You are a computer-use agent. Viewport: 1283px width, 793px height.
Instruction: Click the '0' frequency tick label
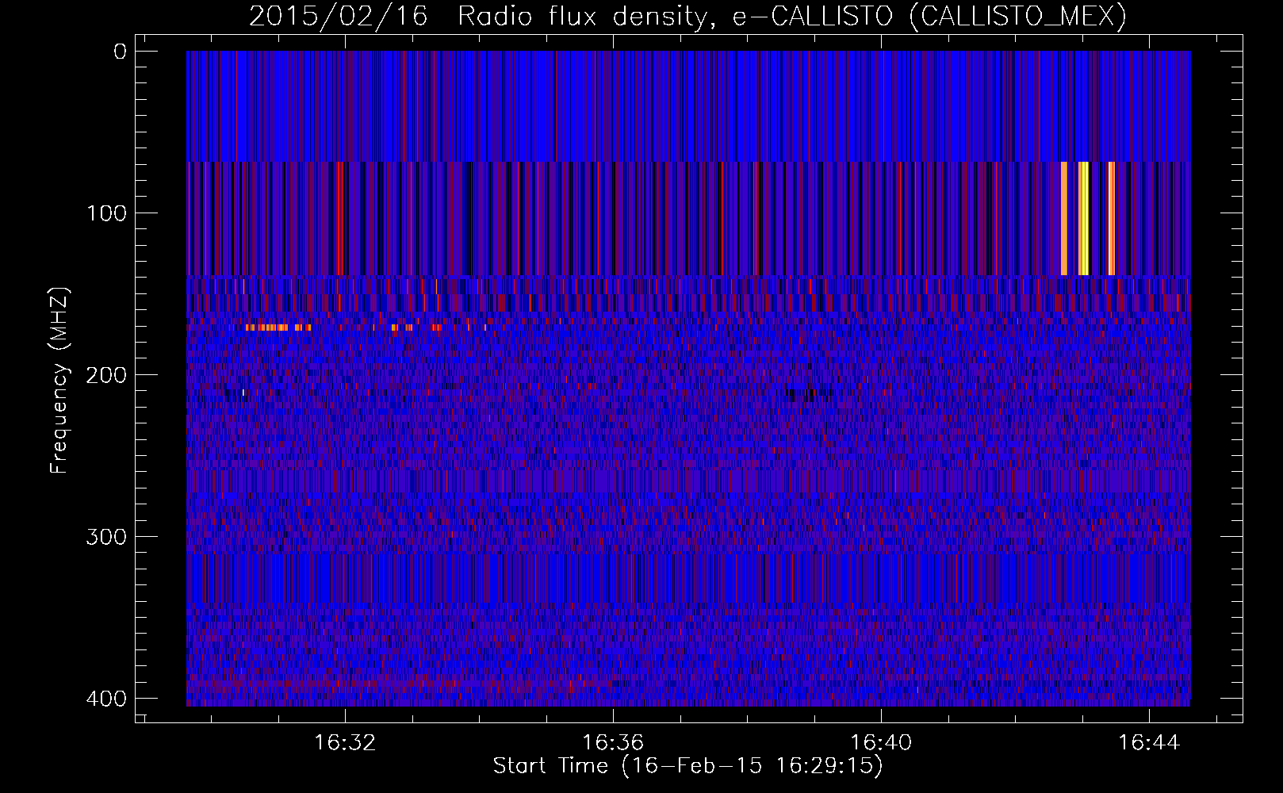[120, 52]
